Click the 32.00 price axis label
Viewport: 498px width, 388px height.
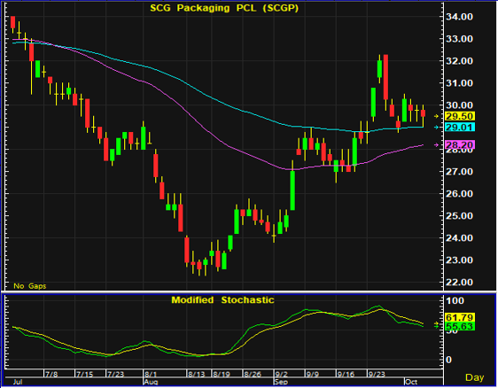pos(459,61)
